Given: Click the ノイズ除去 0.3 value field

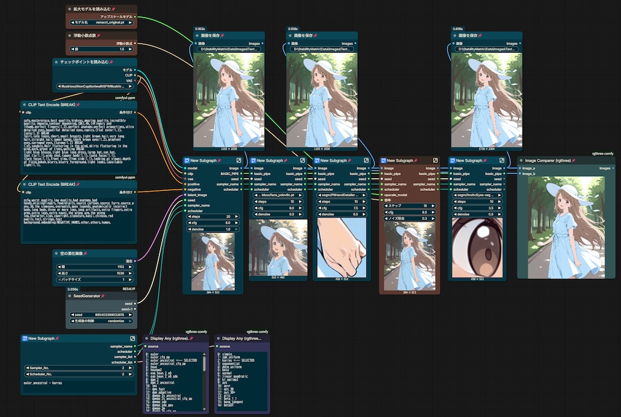Looking at the screenshot, I should 409,218.
